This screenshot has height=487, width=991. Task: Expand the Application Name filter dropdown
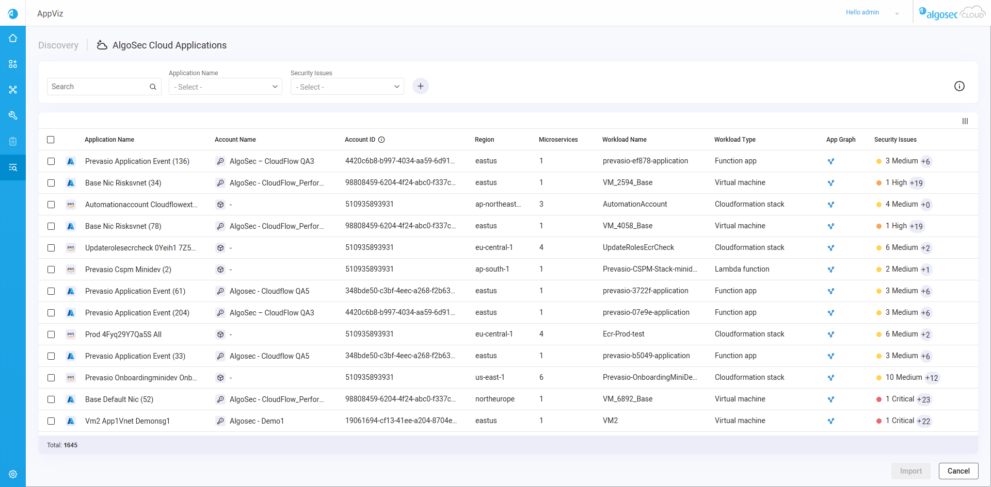[x=226, y=87]
